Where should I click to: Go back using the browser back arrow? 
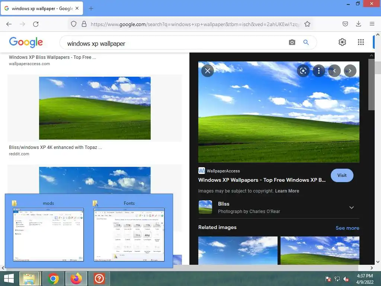coord(9,24)
